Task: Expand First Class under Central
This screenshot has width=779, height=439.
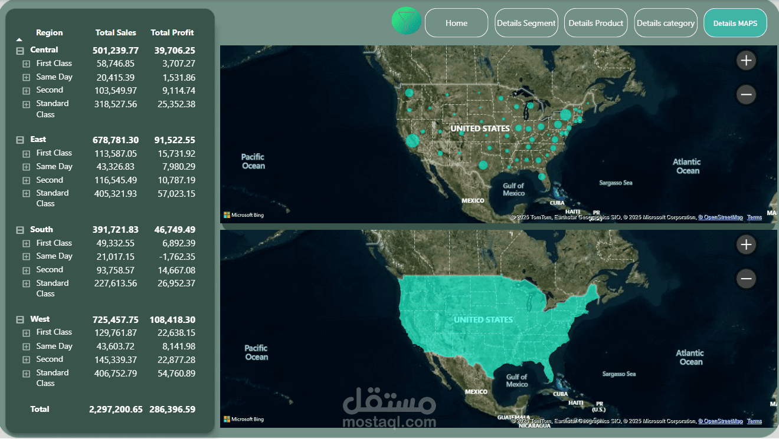Action: tap(26, 64)
